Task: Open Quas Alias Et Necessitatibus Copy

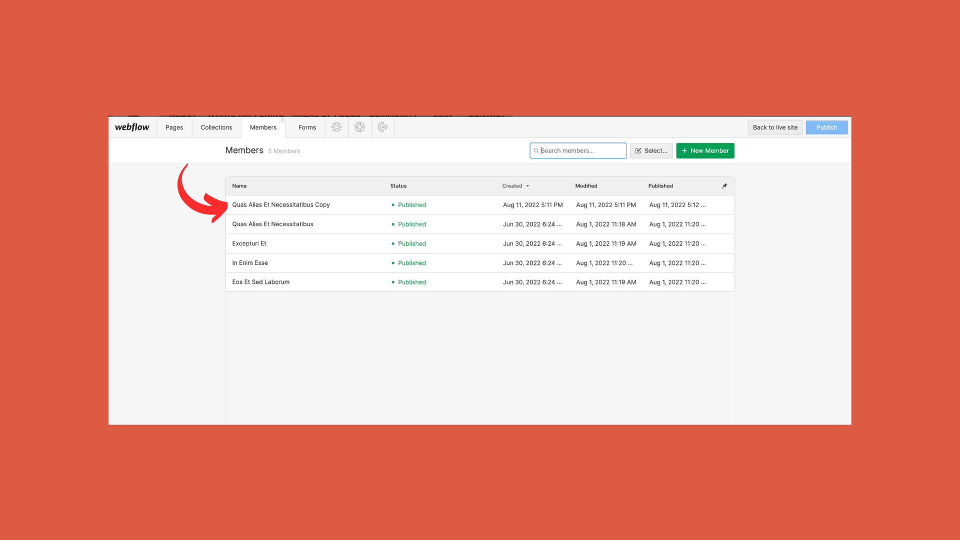Action: click(x=280, y=205)
